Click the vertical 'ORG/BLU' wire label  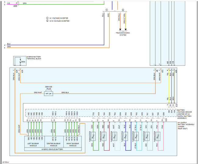pos(119,17)
